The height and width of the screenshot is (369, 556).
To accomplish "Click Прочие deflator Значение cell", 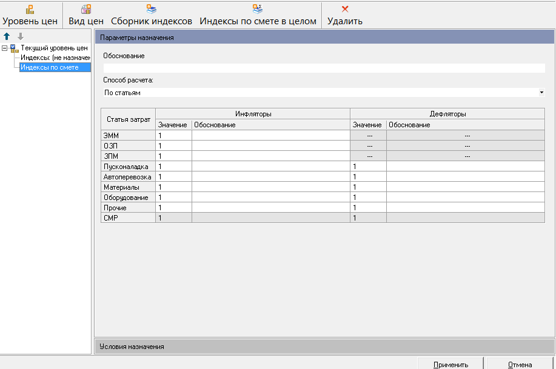I will (369, 207).
